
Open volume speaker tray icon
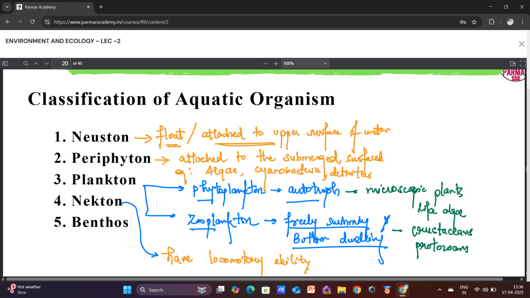tap(485, 290)
